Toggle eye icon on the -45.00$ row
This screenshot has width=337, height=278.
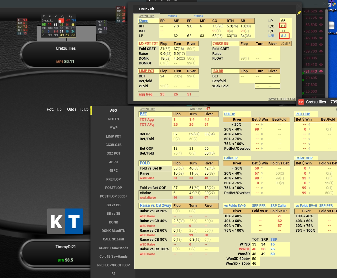pyautogui.click(x=321, y=38)
